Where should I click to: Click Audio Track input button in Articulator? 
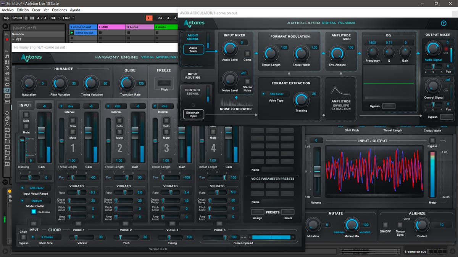coord(193,49)
